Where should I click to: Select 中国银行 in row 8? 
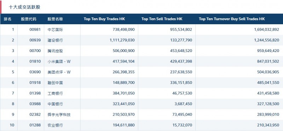point(55,104)
